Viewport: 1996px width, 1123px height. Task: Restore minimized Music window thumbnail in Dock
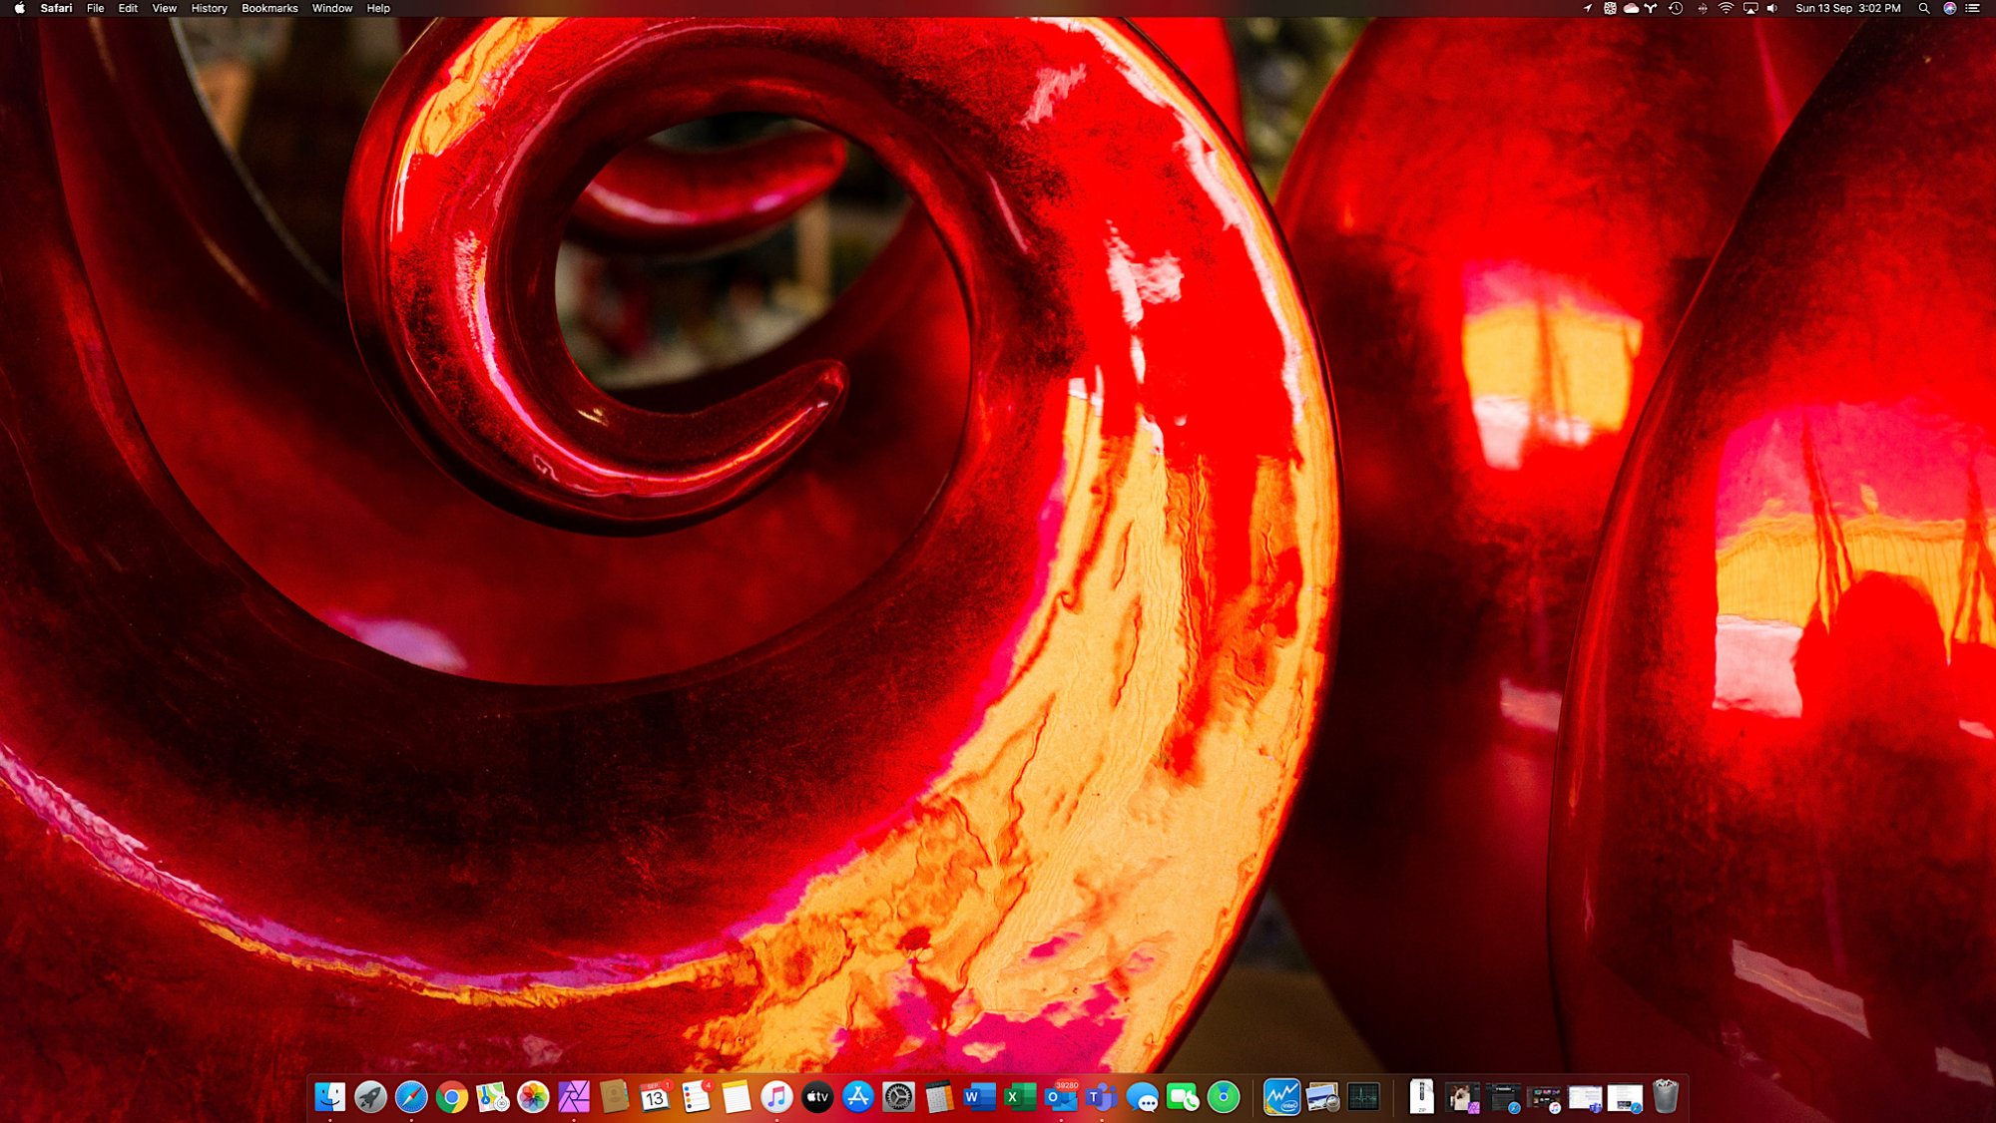coord(1545,1098)
